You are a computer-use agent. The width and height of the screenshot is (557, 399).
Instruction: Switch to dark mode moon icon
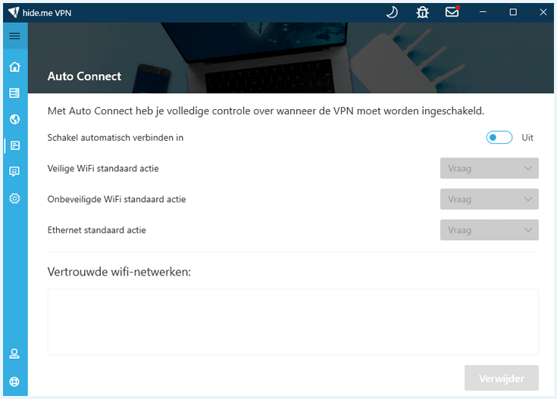point(392,12)
